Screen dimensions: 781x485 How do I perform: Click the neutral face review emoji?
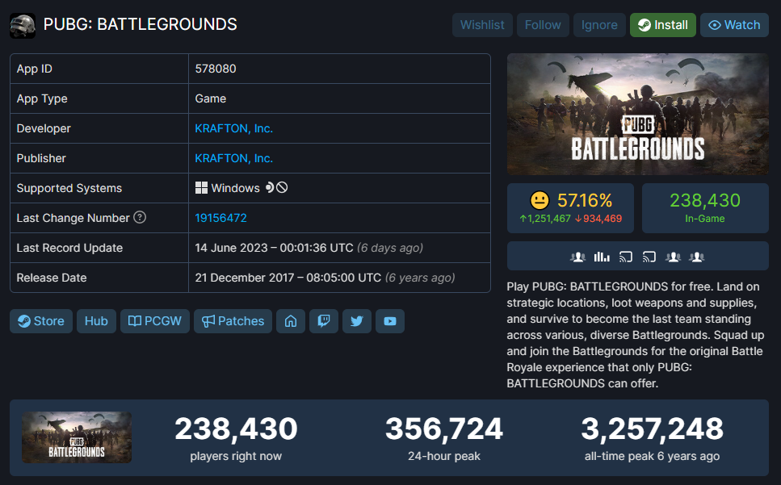coord(540,200)
